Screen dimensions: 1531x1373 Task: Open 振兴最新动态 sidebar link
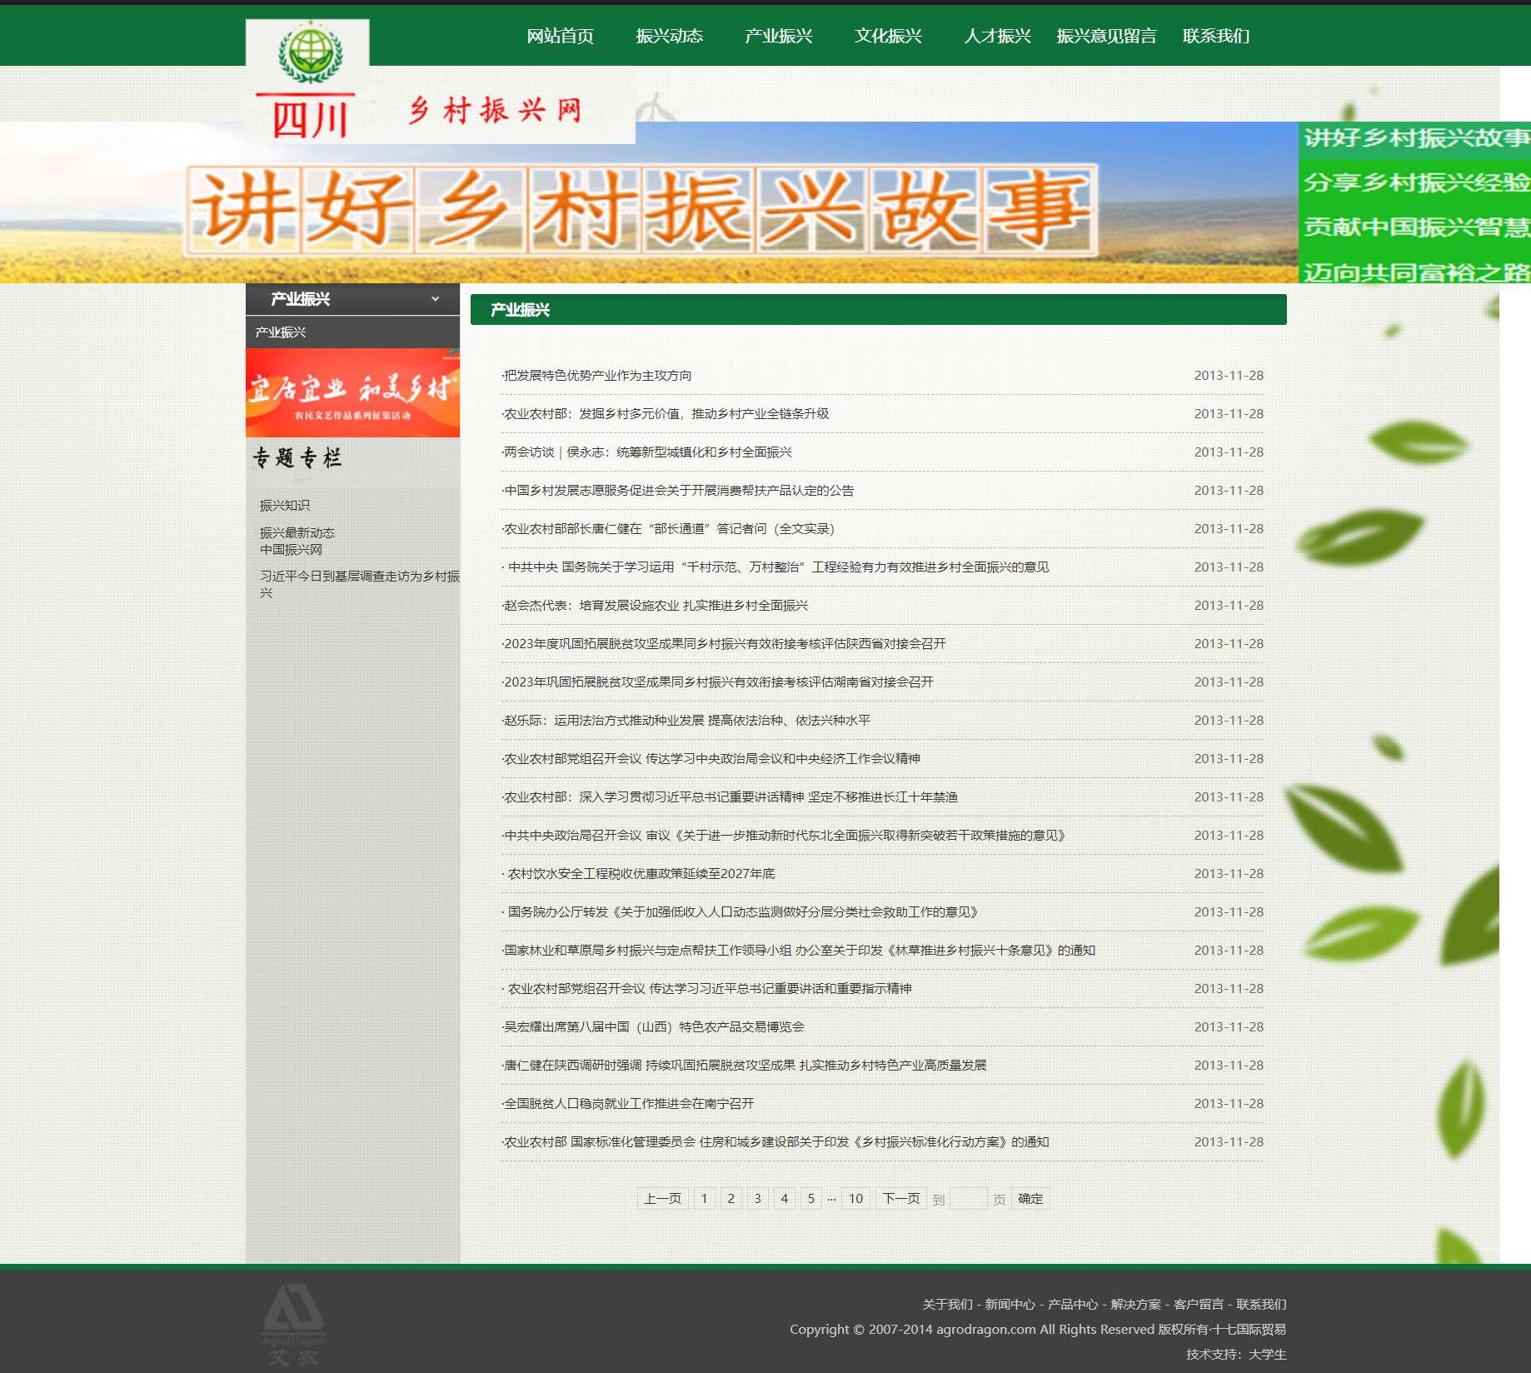[297, 533]
